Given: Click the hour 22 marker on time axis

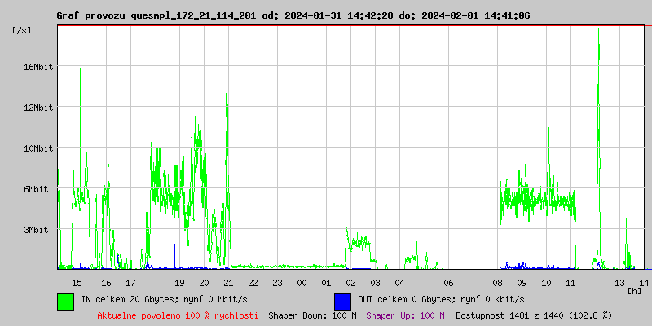Looking at the screenshot, I should [253, 283].
